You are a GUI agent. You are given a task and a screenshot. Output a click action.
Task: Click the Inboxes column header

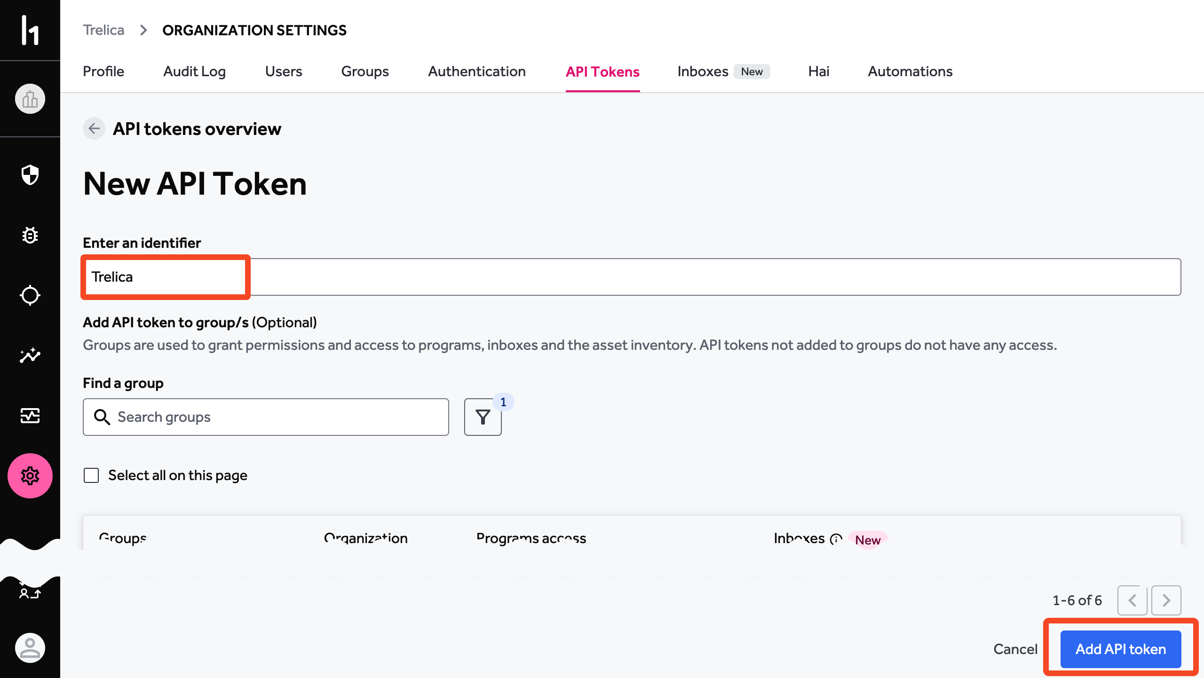click(799, 538)
